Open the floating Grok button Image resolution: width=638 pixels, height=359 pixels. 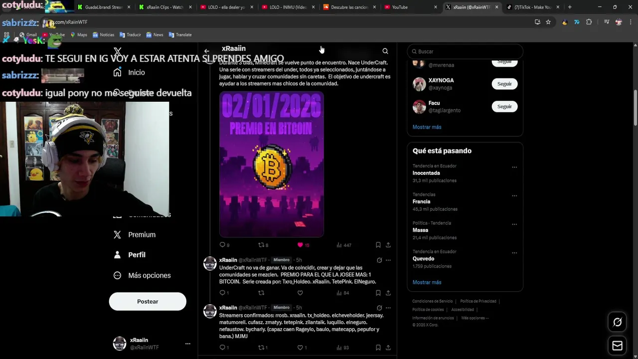pos(617,322)
